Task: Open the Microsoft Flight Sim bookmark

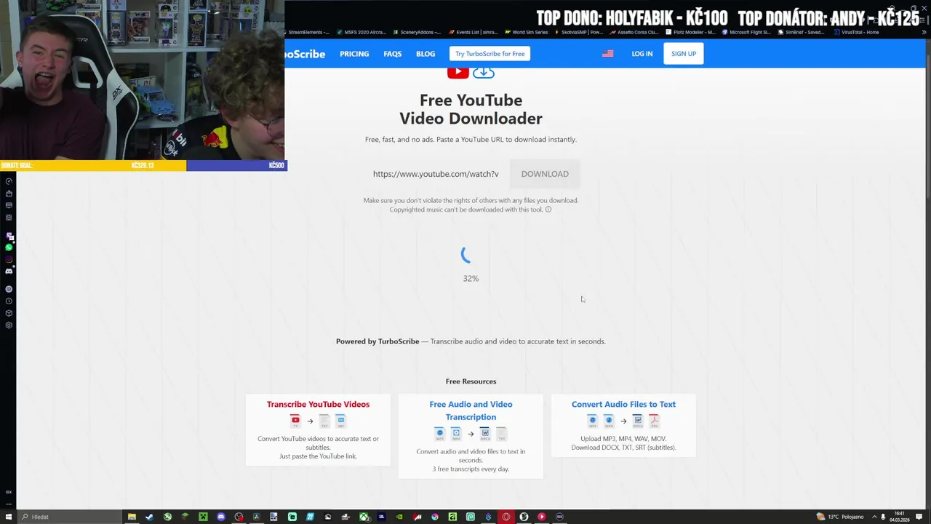Action: 746,32
